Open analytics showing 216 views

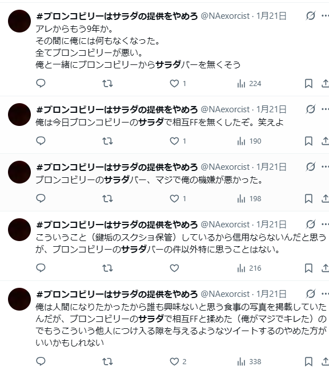(x=249, y=268)
